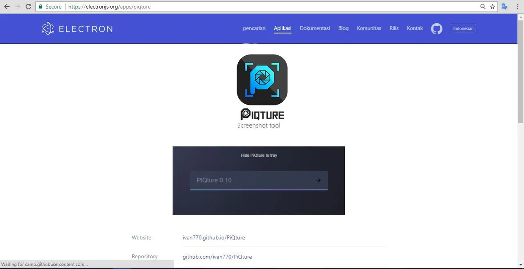Click the Electron atom logo
The width and height of the screenshot is (524, 269).
point(48,28)
